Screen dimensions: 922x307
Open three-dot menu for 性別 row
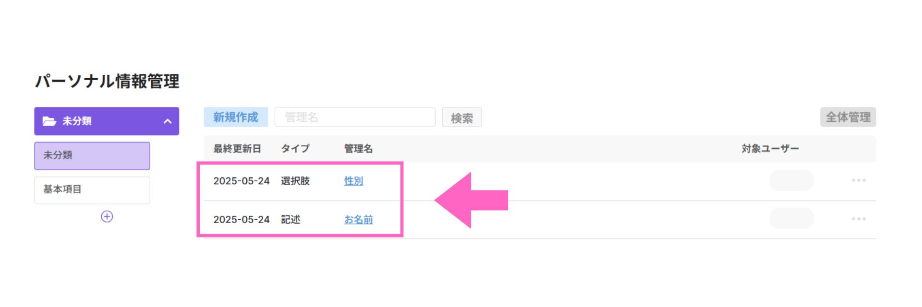859,180
